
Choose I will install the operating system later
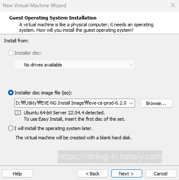tap(11, 128)
